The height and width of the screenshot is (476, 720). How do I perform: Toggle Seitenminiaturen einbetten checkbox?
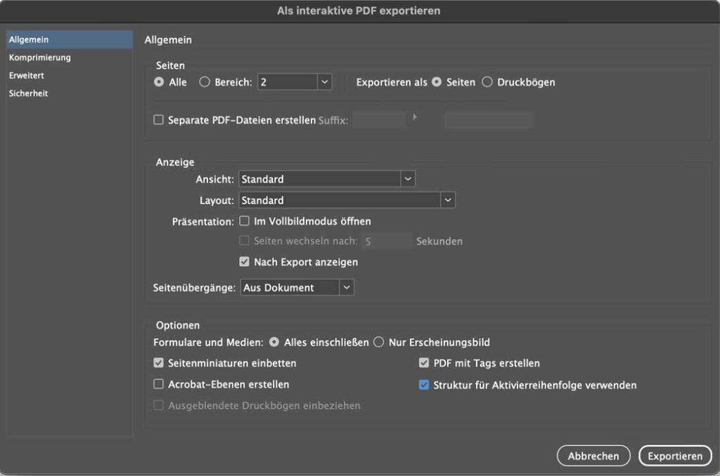(158, 363)
